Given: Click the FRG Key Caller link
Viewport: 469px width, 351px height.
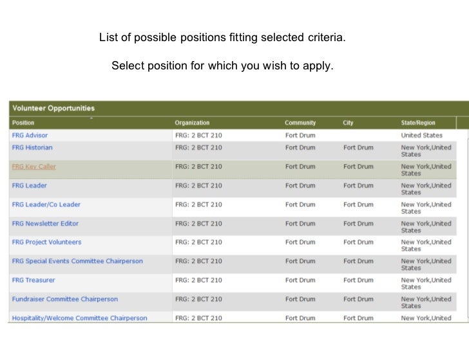Looking at the screenshot, I should [34, 166].
